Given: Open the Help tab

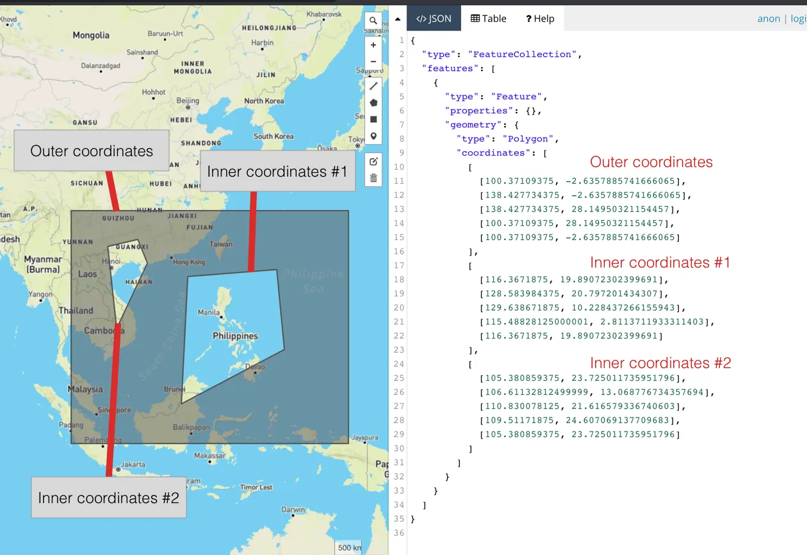Looking at the screenshot, I should point(540,19).
